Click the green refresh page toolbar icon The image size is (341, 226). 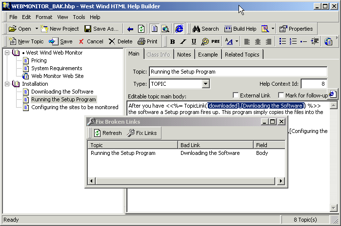[x=141, y=29]
